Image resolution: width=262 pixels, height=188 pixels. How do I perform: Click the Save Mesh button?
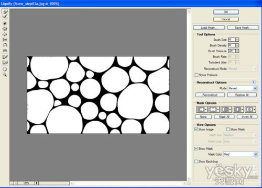coord(243,28)
